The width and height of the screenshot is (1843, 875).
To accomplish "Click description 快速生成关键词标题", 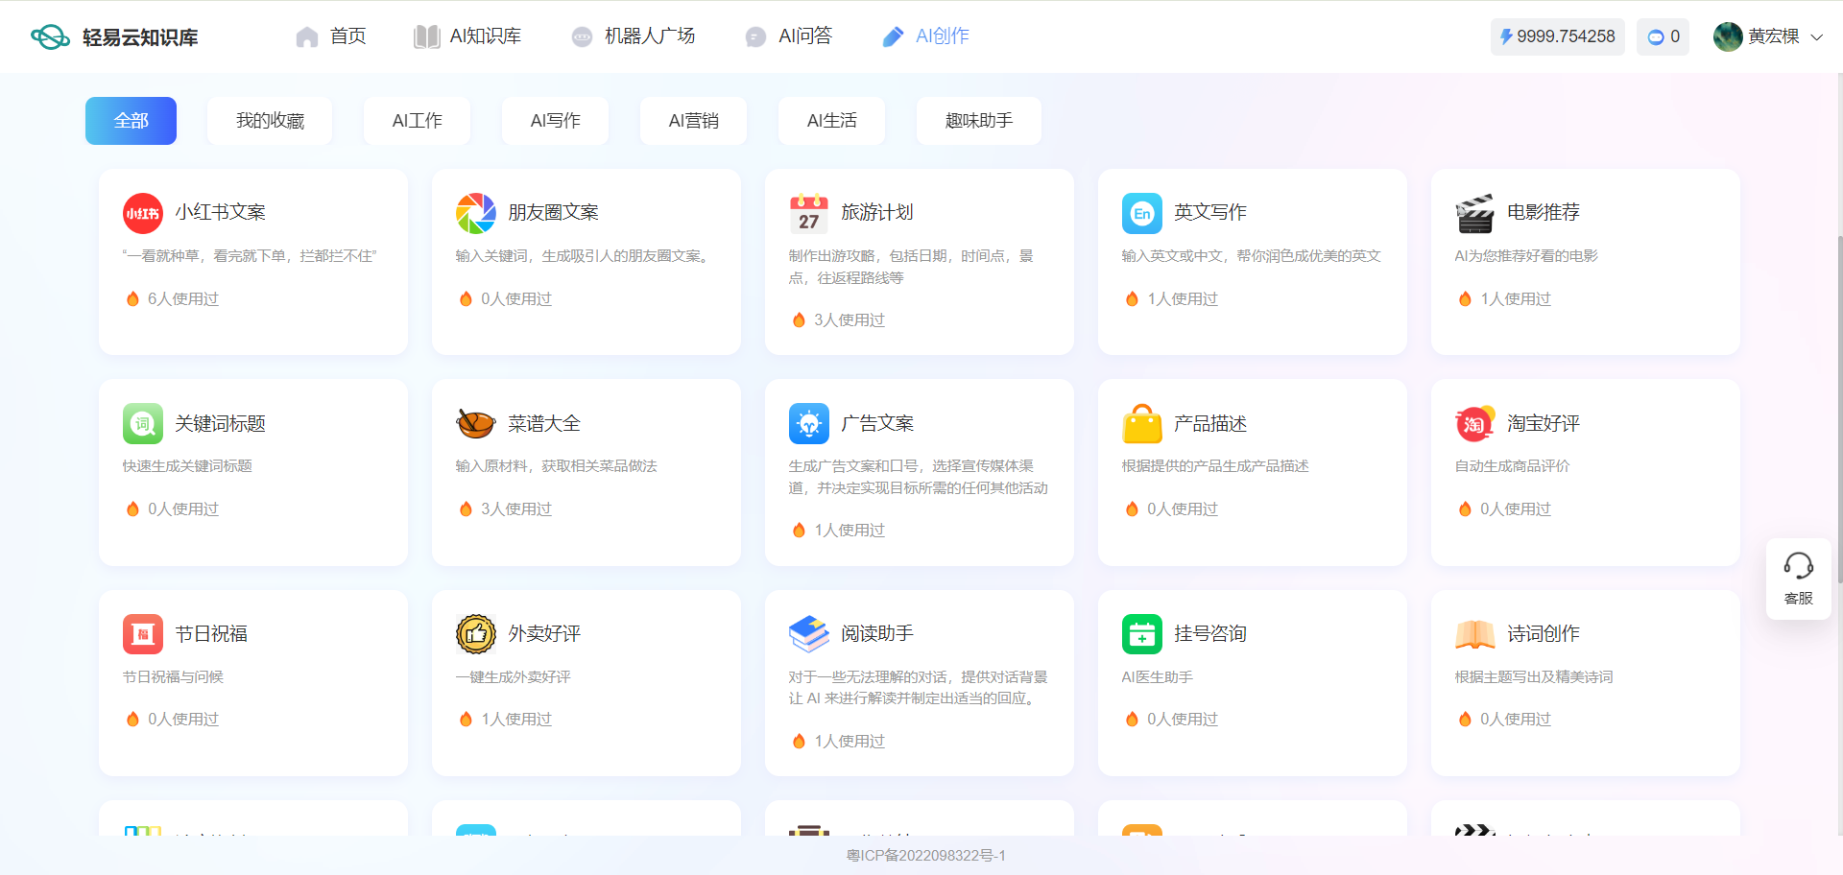I will [187, 466].
